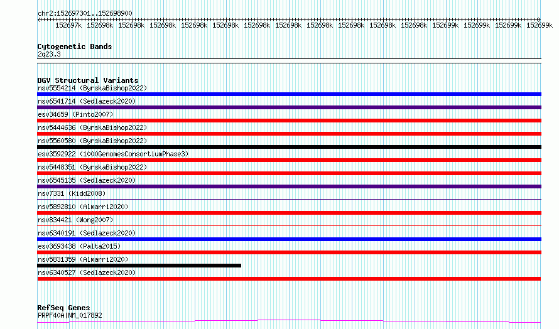Screen dimensions: 559x329
Task: Click the 152697k ruler tick label
Action: tap(68, 25)
